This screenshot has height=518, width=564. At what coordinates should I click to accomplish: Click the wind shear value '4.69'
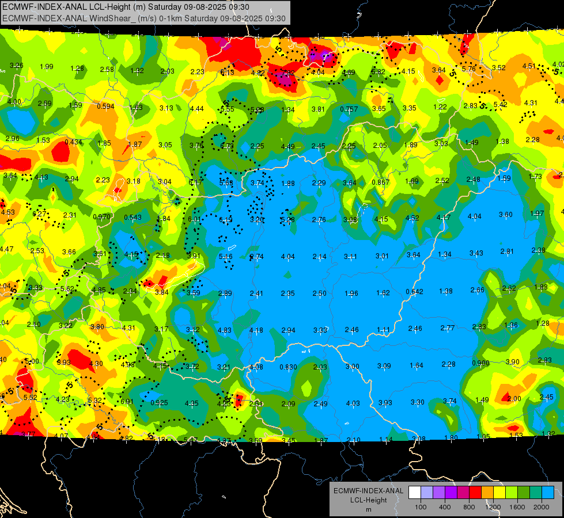pyautogui.click(x=349, y=73)
